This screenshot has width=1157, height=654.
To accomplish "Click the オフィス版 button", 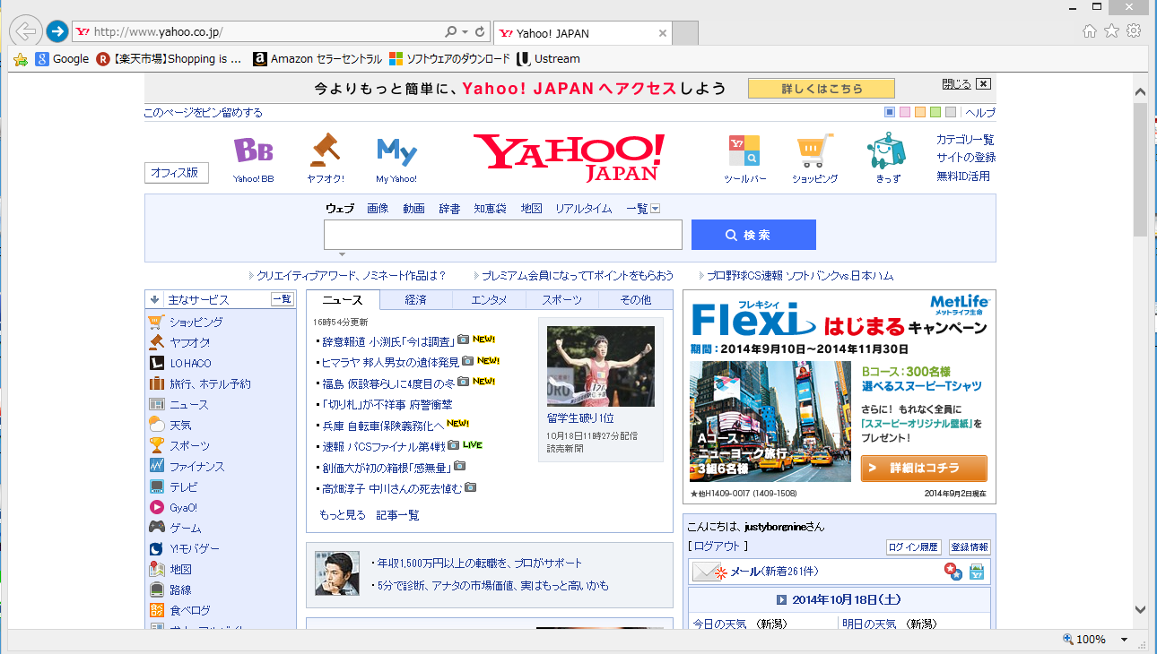I will coord(177,173).
